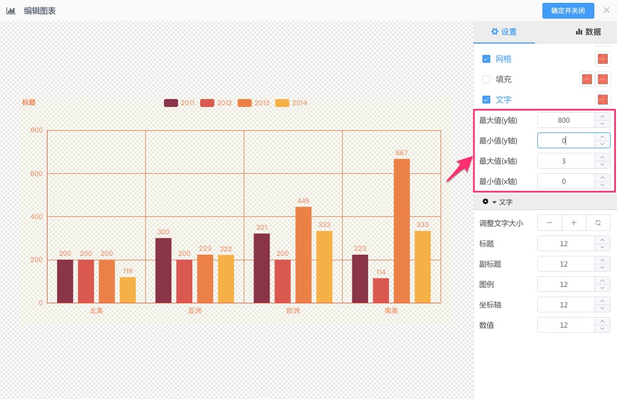Uncheck the 网格 checkbox
The width and height of the screenshot is (617, 399).
(x=486, y=59)
